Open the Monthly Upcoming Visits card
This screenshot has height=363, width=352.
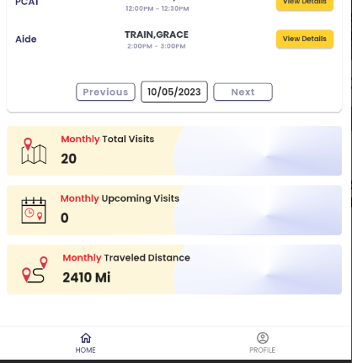(174, 210)
